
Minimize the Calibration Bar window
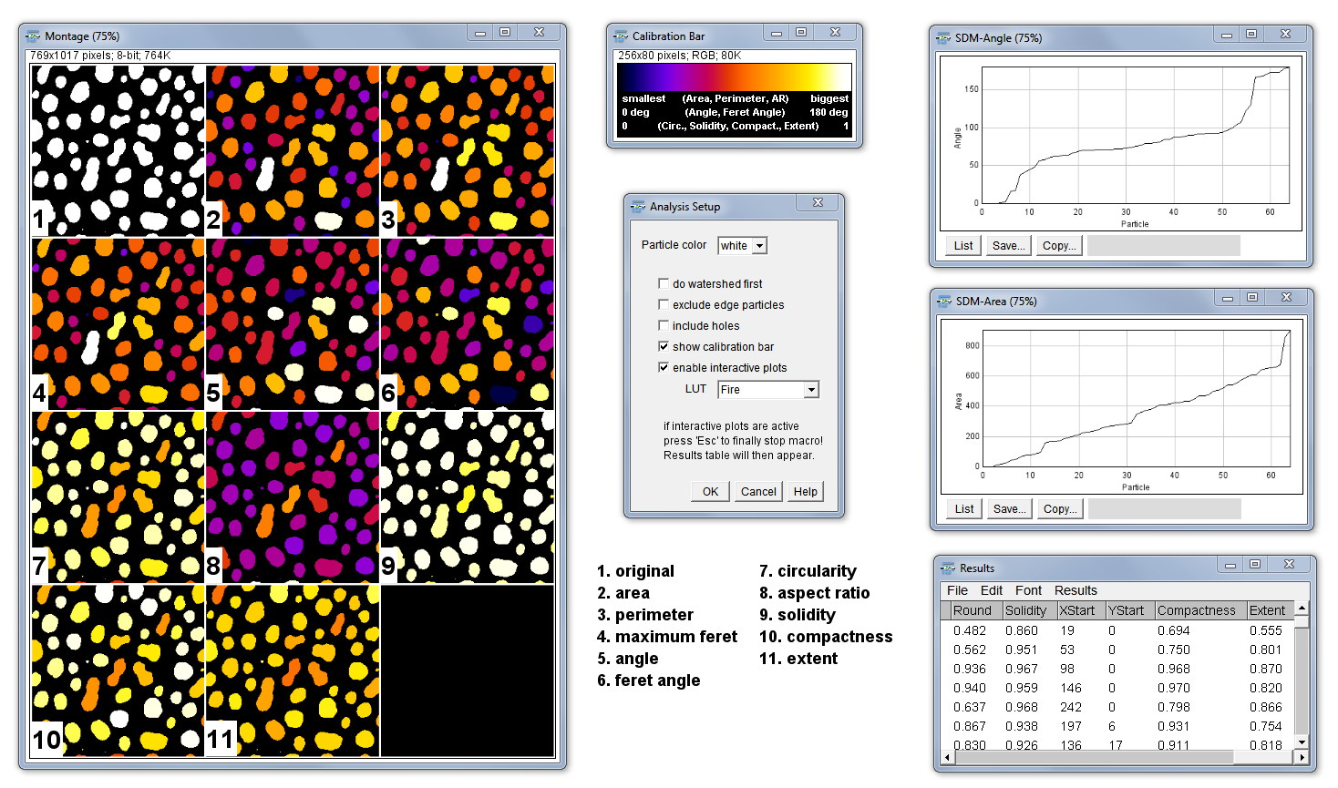click(777, 33)
